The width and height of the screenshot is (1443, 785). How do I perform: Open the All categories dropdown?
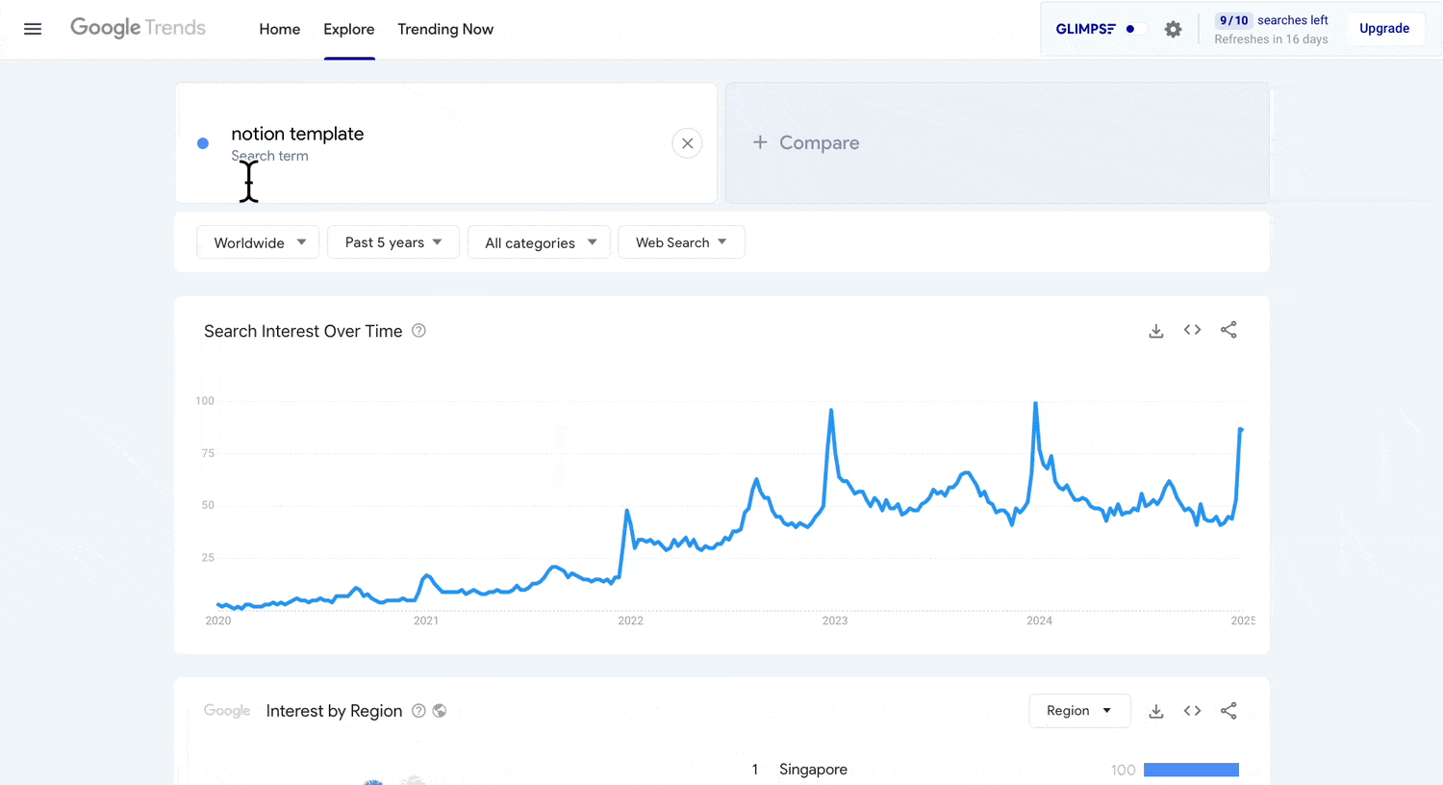tap(539, 242)
